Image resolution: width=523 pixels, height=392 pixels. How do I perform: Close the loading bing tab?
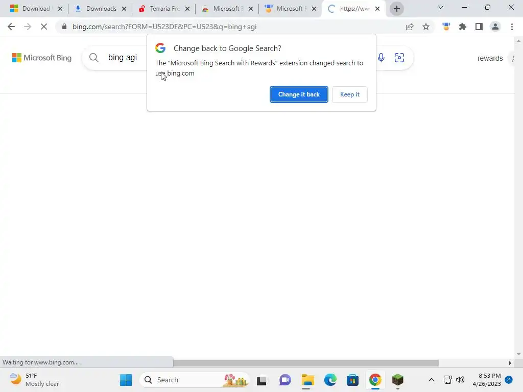(x=377, y=9)
